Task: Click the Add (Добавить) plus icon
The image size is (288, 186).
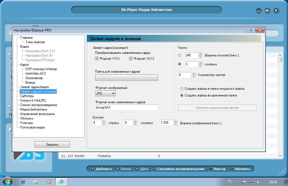Action: tap(93, 169)
